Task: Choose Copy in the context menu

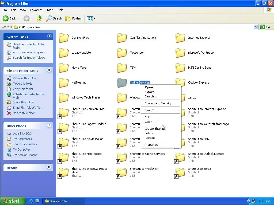Action: click(x=161, y=122)
